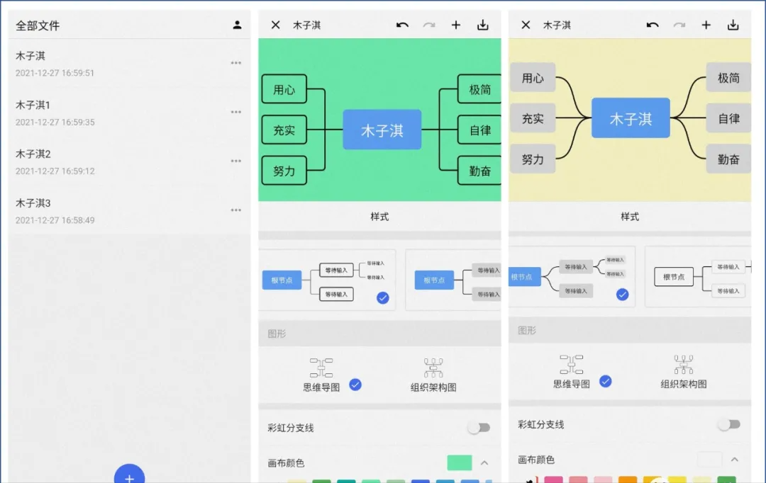Download mind map from green-canvas editor
Viewport: 766px width, 483px height.
[483, 25]
